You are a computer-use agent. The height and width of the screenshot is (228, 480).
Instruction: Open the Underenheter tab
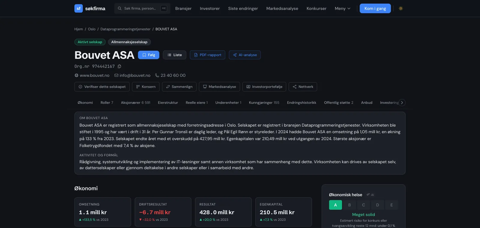228,103
